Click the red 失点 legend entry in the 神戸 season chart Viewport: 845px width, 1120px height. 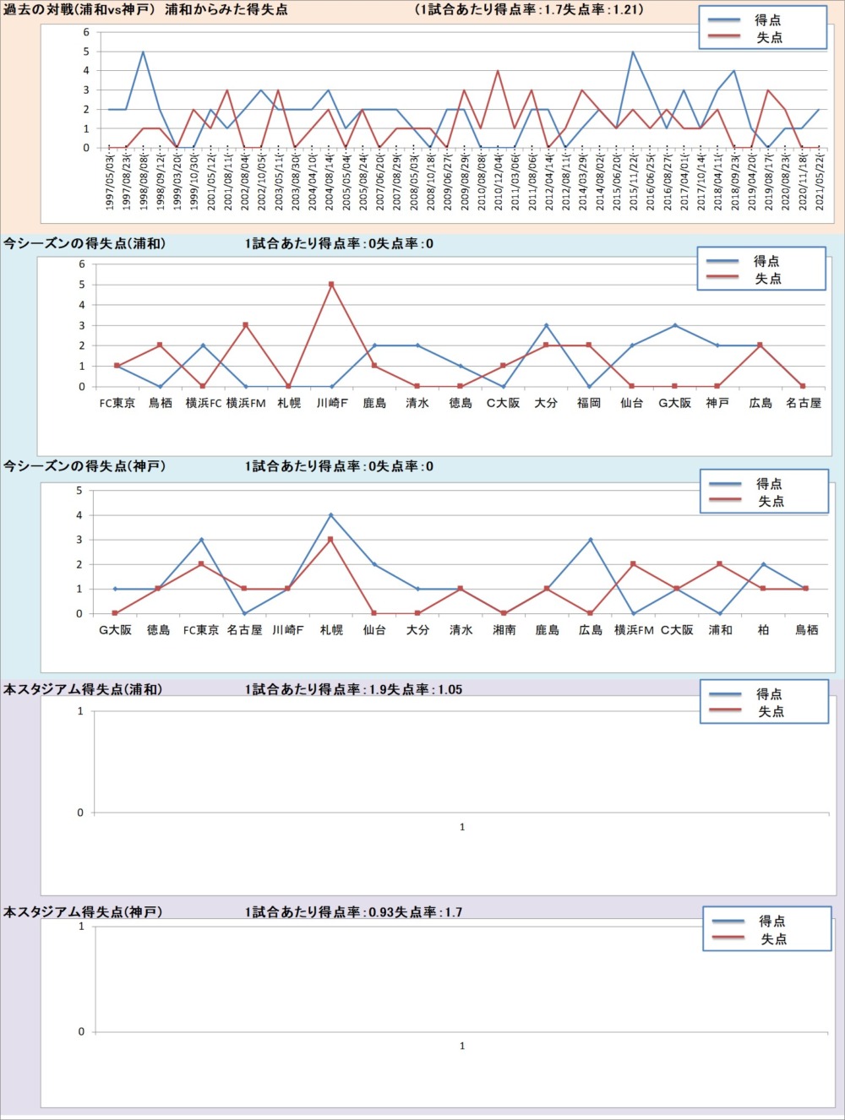[x=770, y=501]
